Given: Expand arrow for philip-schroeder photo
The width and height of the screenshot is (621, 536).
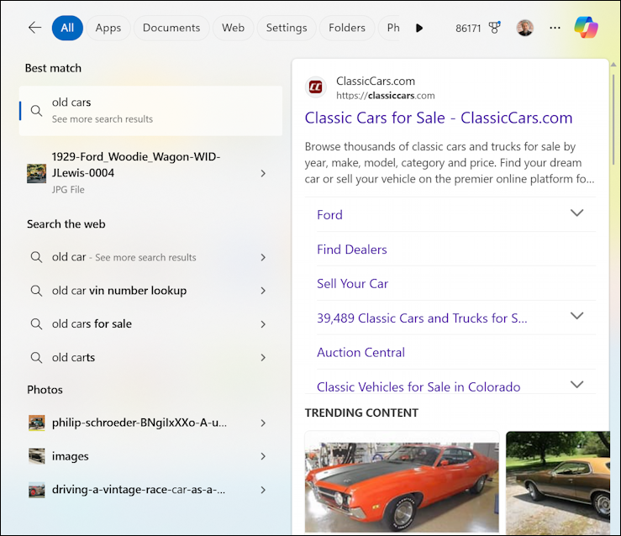Looking at the screenshot, I should point(263,423).
